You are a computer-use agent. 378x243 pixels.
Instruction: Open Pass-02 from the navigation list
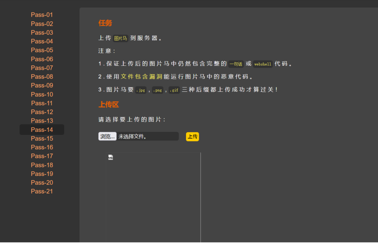pyautogui.click(x=42, y=24)
